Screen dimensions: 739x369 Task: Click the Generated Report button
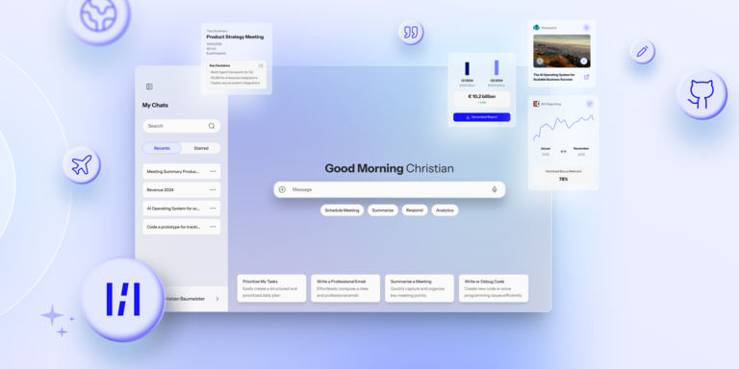[x=482, y=117]
